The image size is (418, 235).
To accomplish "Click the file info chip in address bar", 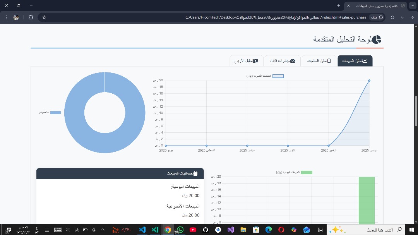I will tap(377, 17).
